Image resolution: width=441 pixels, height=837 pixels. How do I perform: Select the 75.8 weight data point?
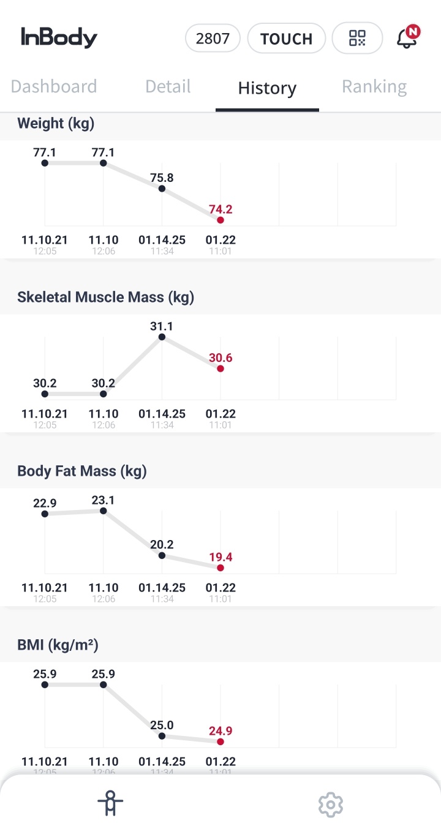[x=162, y=189]
